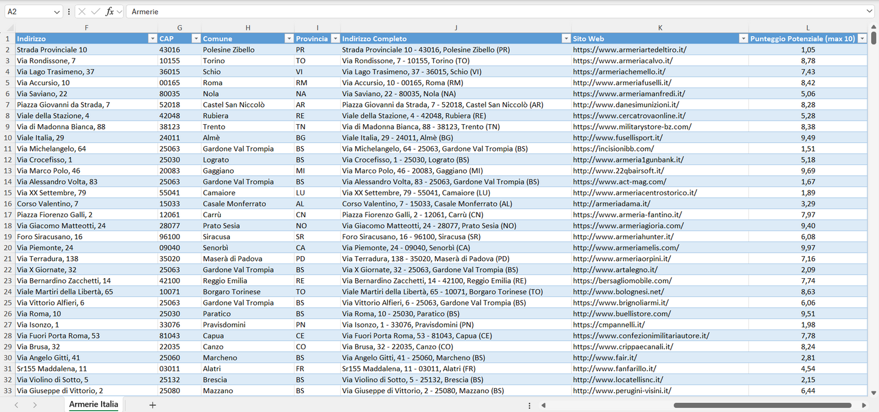Click the Insert Function fx icon
Viewport: 879px width, 412px height.
point(109,11)
